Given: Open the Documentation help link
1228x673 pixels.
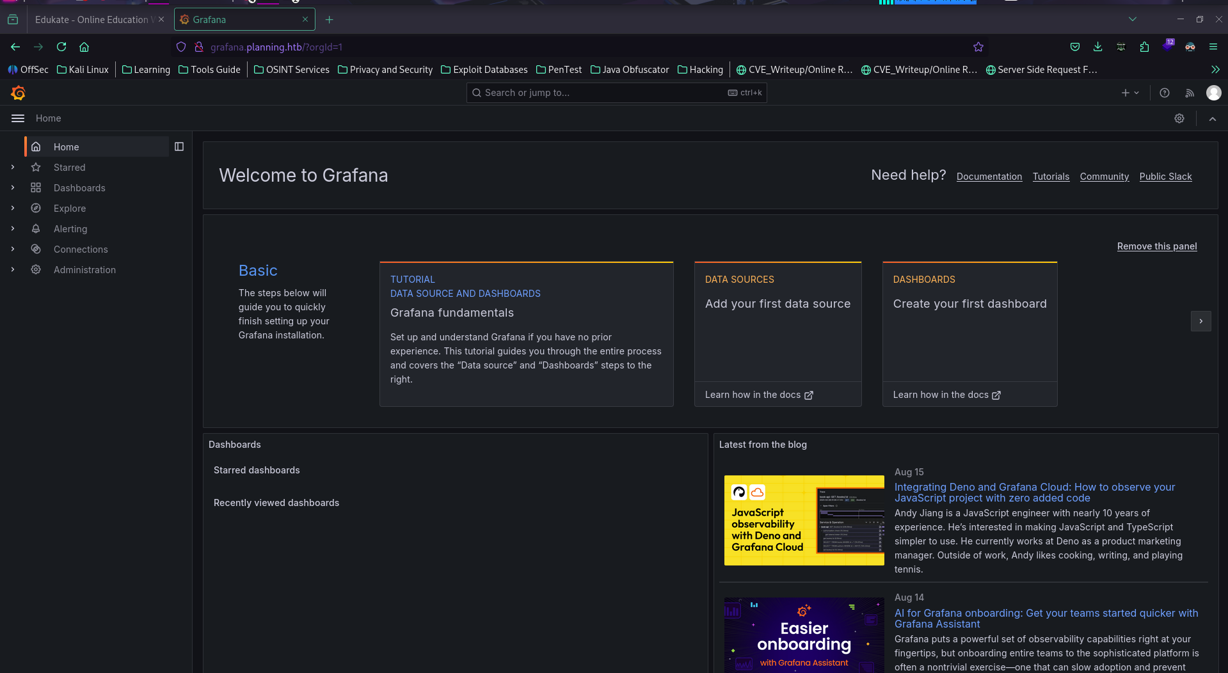Looking at the screenshot, I should (989, 177).
